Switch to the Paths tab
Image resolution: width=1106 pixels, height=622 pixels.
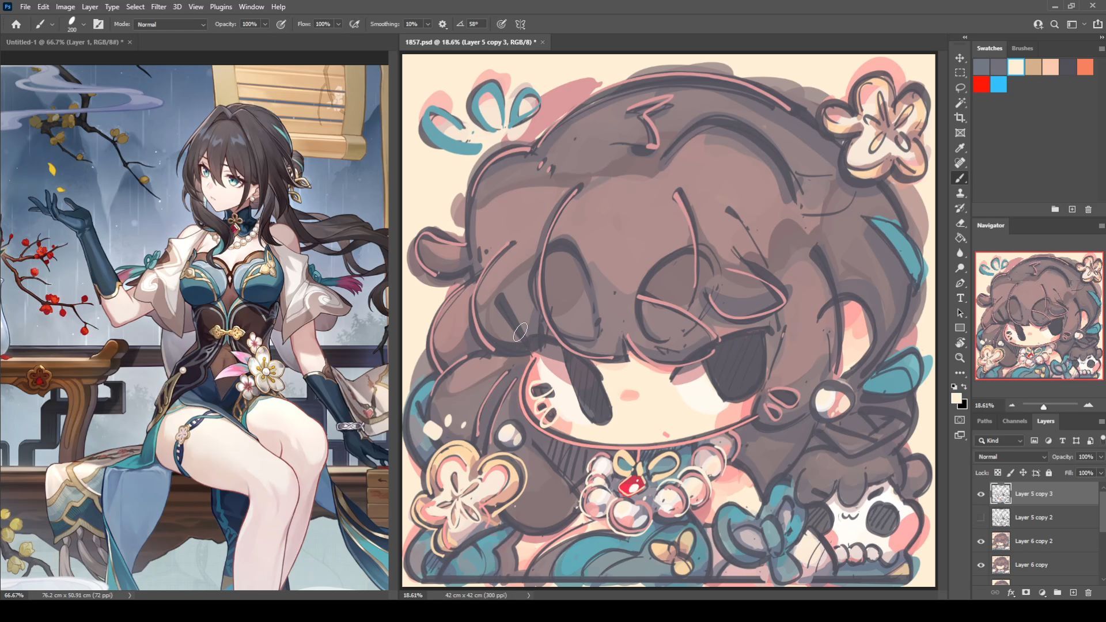tap(984, 421)
